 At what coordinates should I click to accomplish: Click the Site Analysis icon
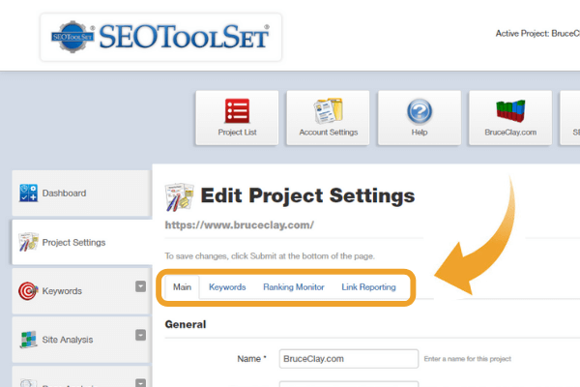coord(28,340)
